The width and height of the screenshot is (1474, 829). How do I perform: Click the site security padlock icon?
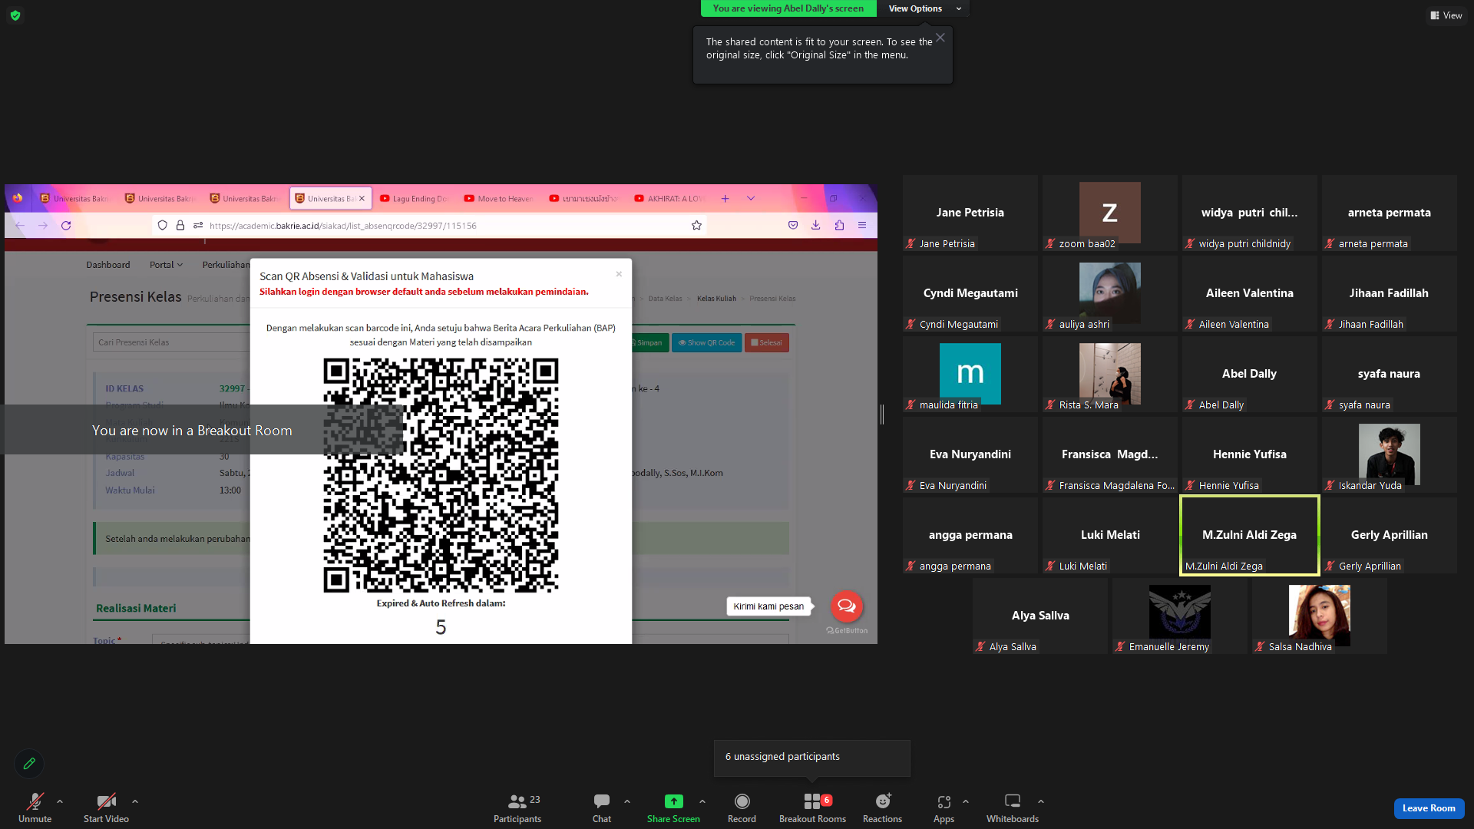tap(180, 226)
